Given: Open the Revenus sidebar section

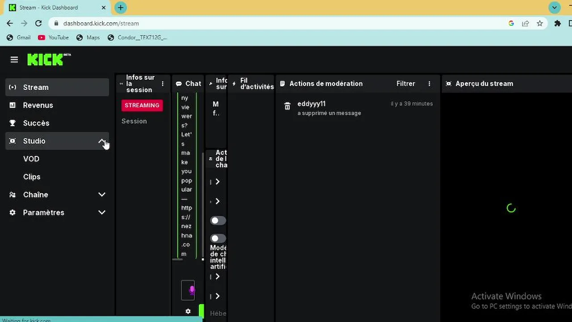Looking at the screenshot, I should pos(57,105).
